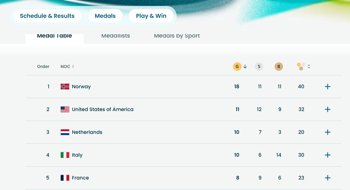Switch to the Medallists tab

[x=116, y=36]
